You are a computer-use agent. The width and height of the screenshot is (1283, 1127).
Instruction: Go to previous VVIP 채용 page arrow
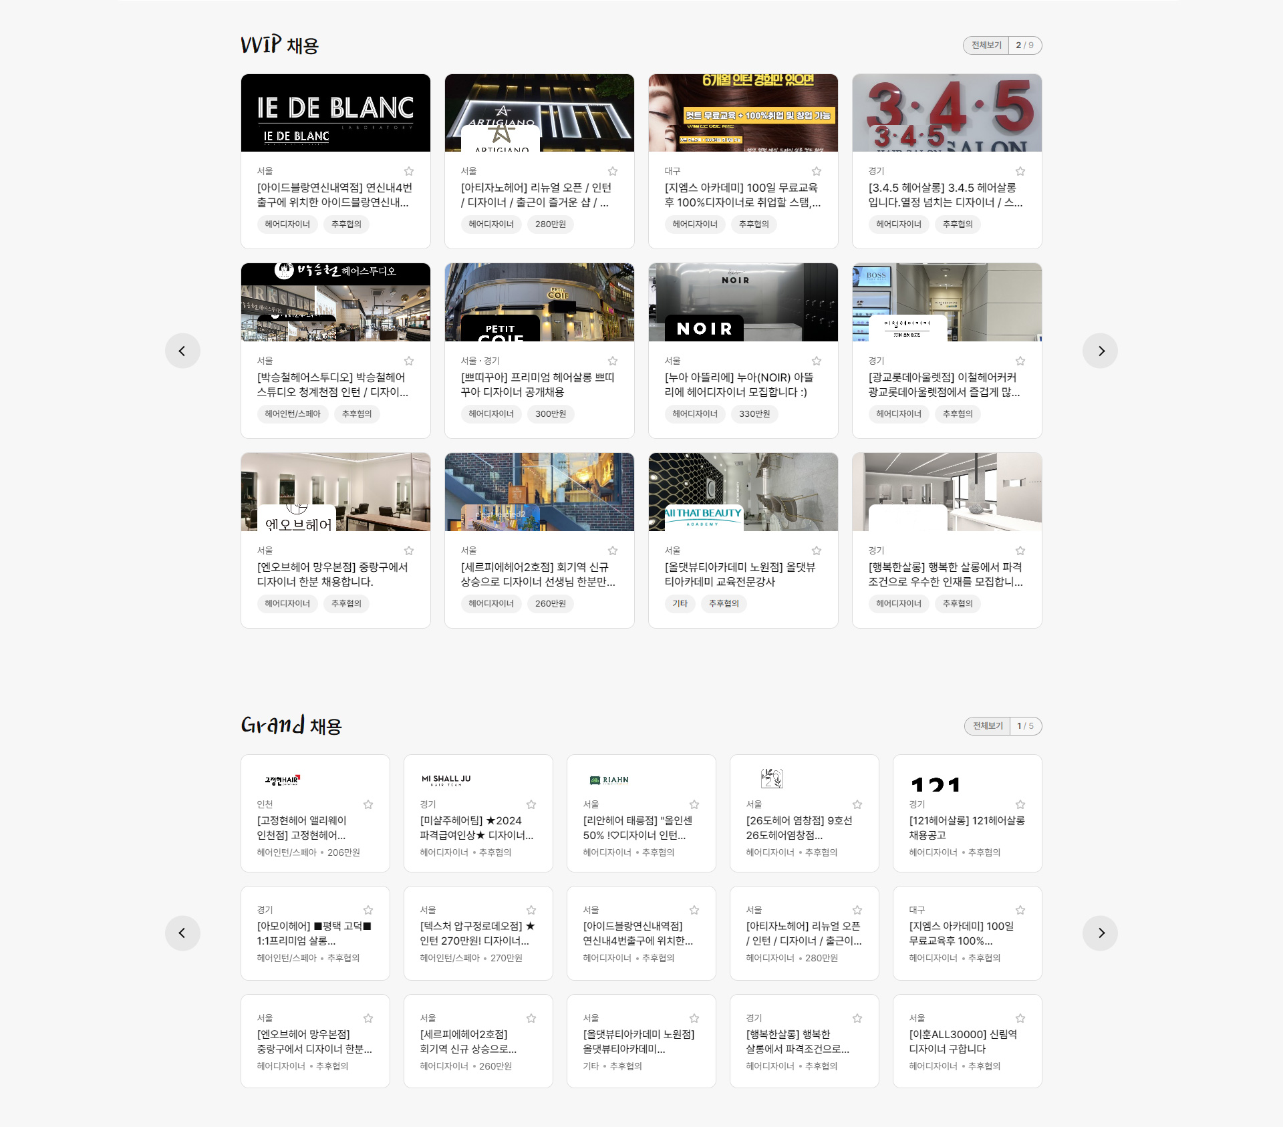[182, 351]
